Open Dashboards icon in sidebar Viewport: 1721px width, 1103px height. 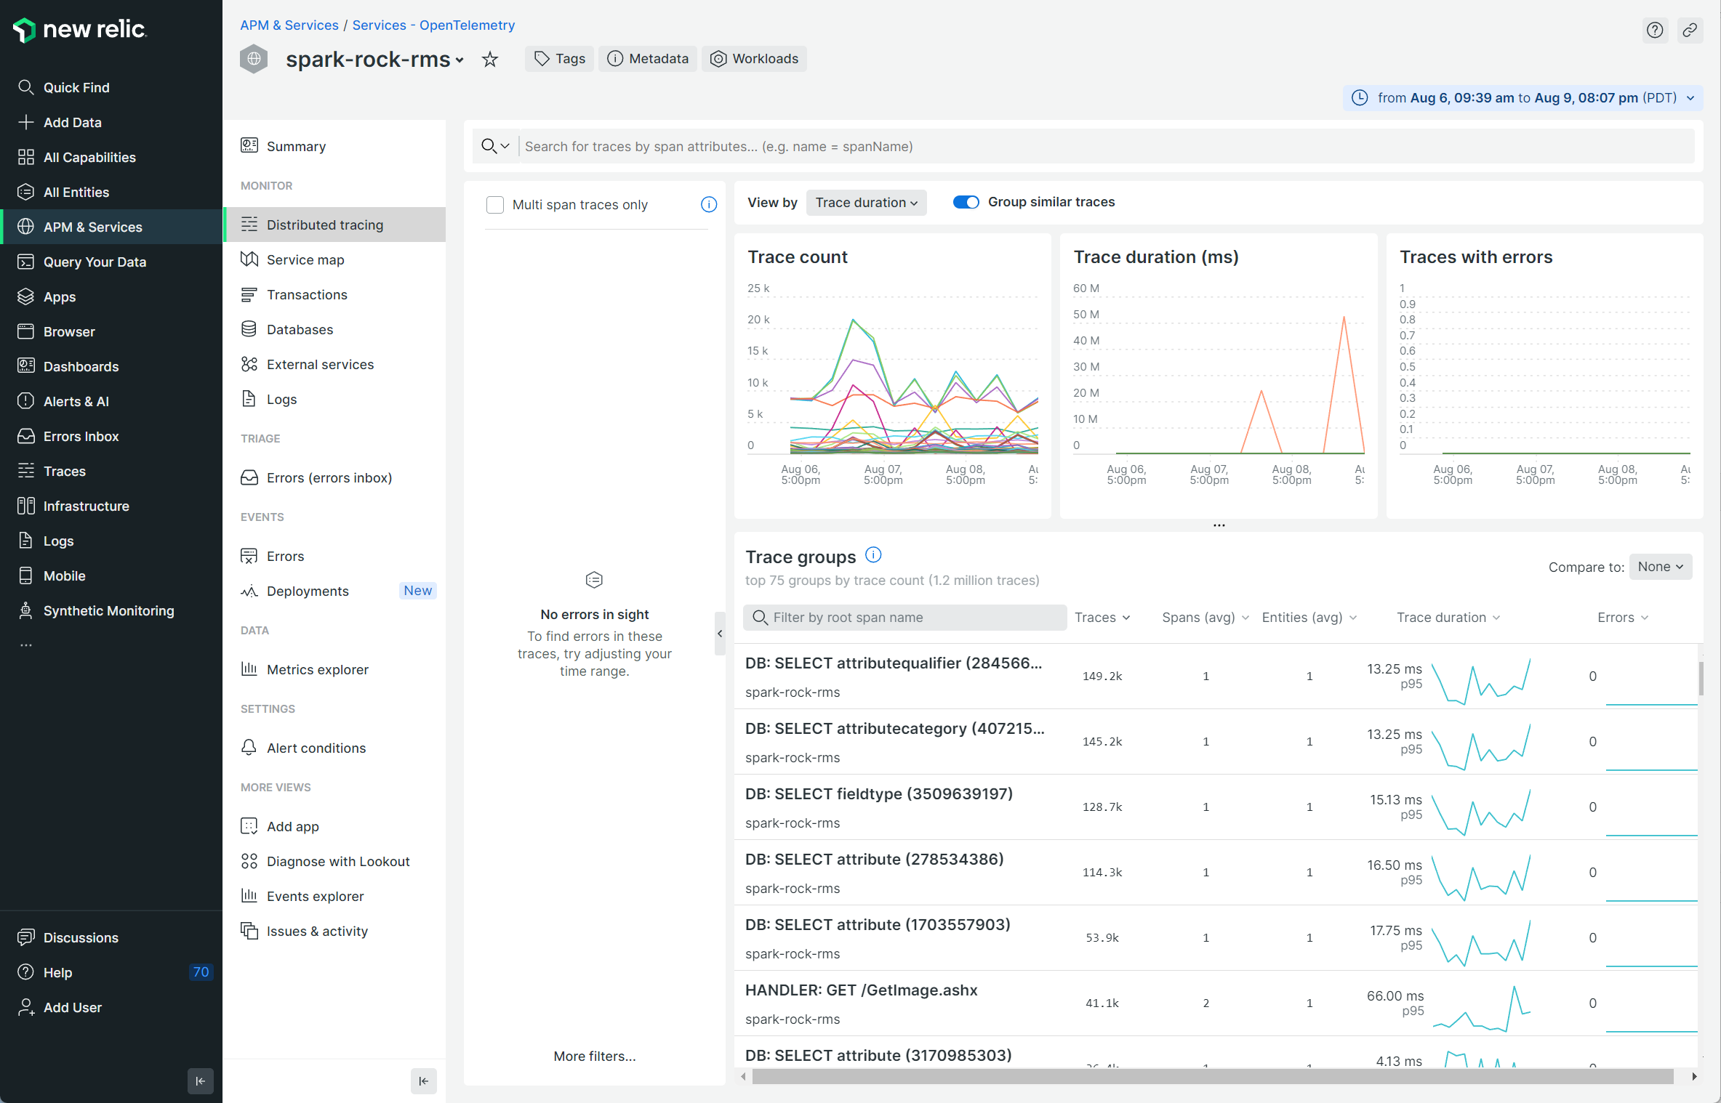pos(25,366)
